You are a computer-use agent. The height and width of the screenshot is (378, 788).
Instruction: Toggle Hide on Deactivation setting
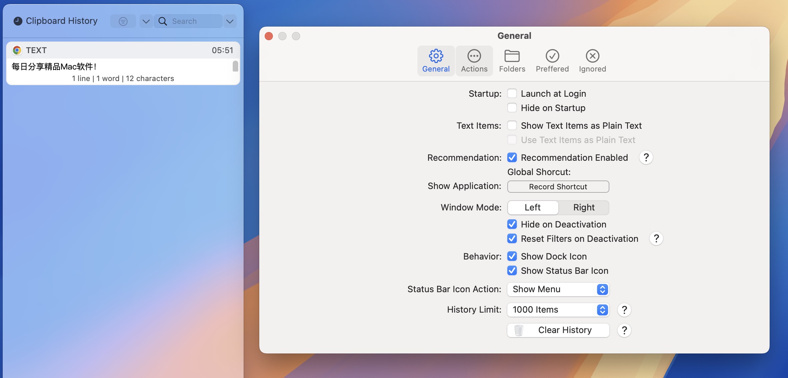(x=512, y=224)
